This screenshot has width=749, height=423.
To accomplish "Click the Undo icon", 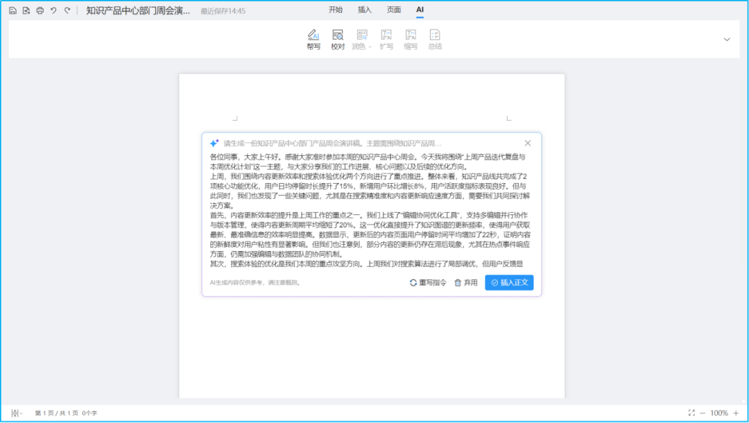I will pos(53,10).
